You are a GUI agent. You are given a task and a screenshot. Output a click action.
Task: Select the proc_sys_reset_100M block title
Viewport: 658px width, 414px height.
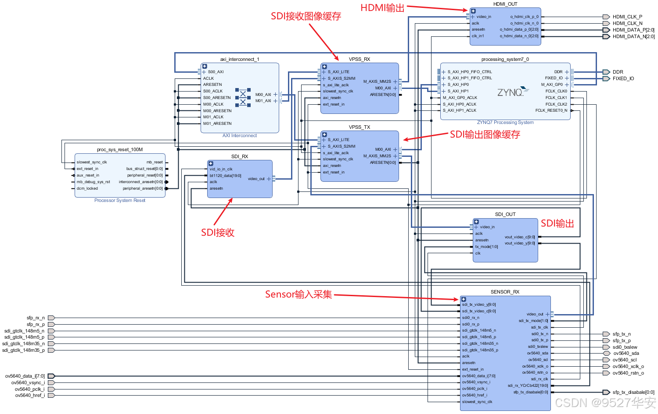coord(120,149)
